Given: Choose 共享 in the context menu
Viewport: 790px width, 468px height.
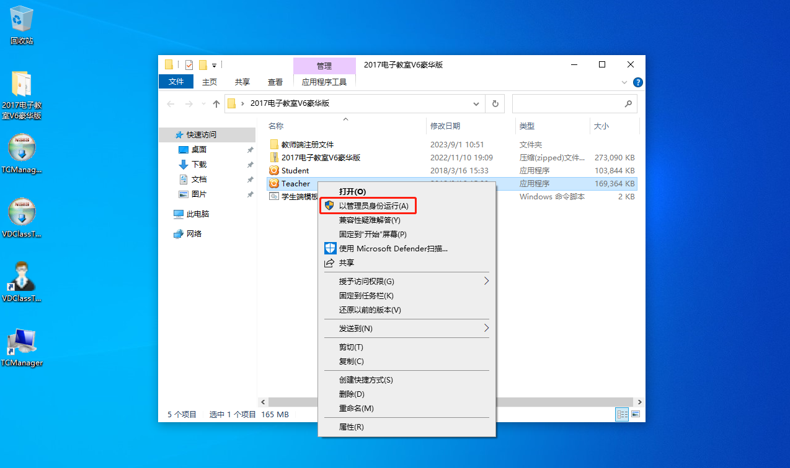Looking at the screenshot, I should click(406, 262).
